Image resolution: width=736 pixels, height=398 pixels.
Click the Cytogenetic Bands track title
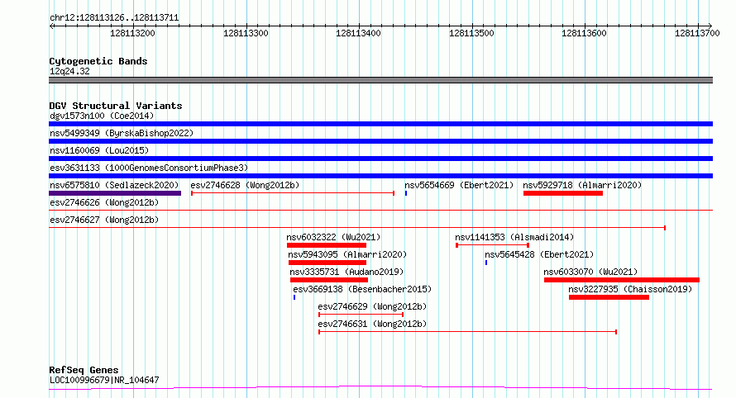pos(98,61)
